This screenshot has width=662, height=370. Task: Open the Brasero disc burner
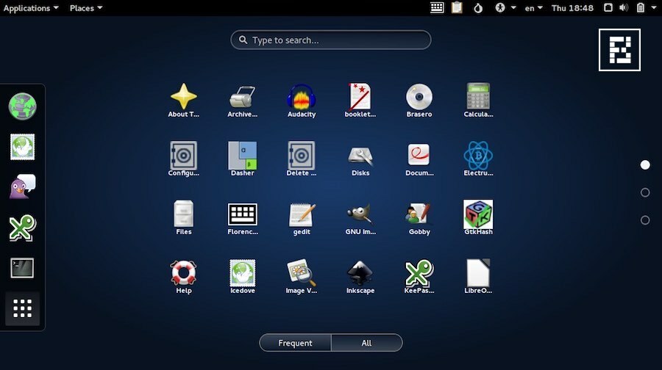click(419, 98)
